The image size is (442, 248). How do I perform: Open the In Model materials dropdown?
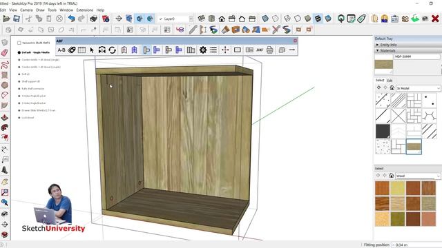pyautogui.click(x=418, y=88)
